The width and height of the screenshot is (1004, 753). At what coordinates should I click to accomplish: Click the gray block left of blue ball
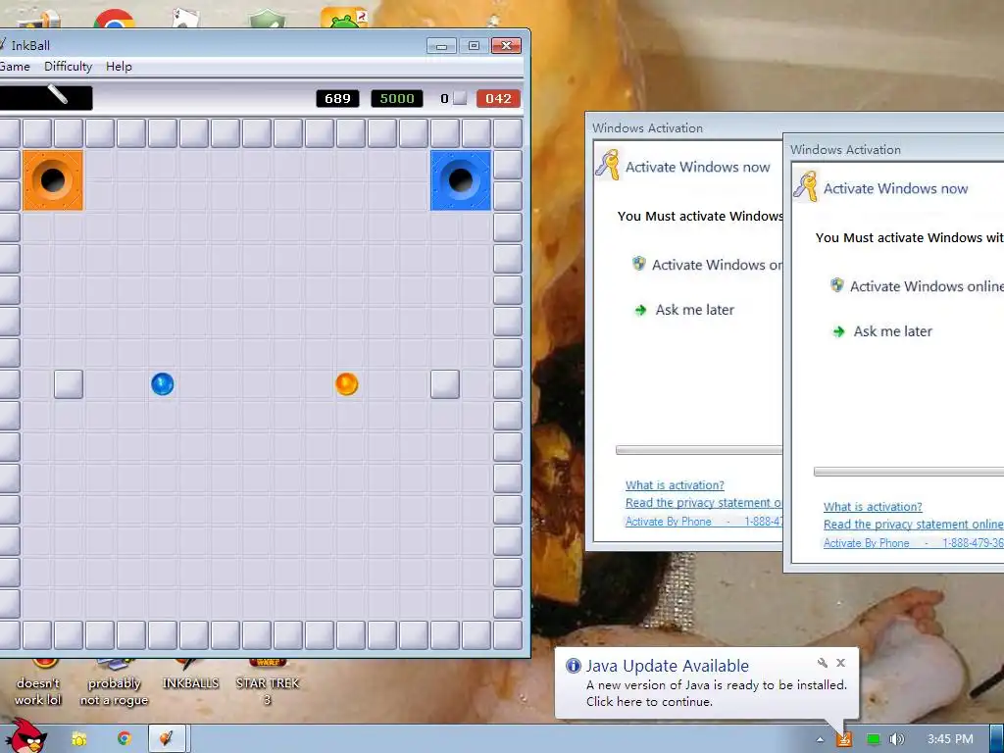tap(69, 384)
